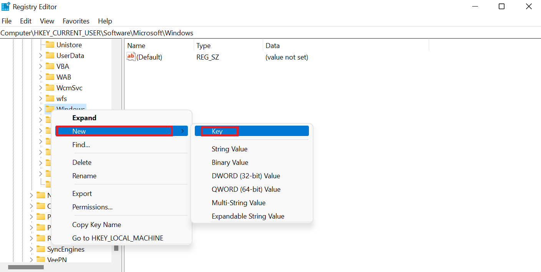The image size is (541, 272).
Task: Select String Value in the submenu
Action: point(252,149)
